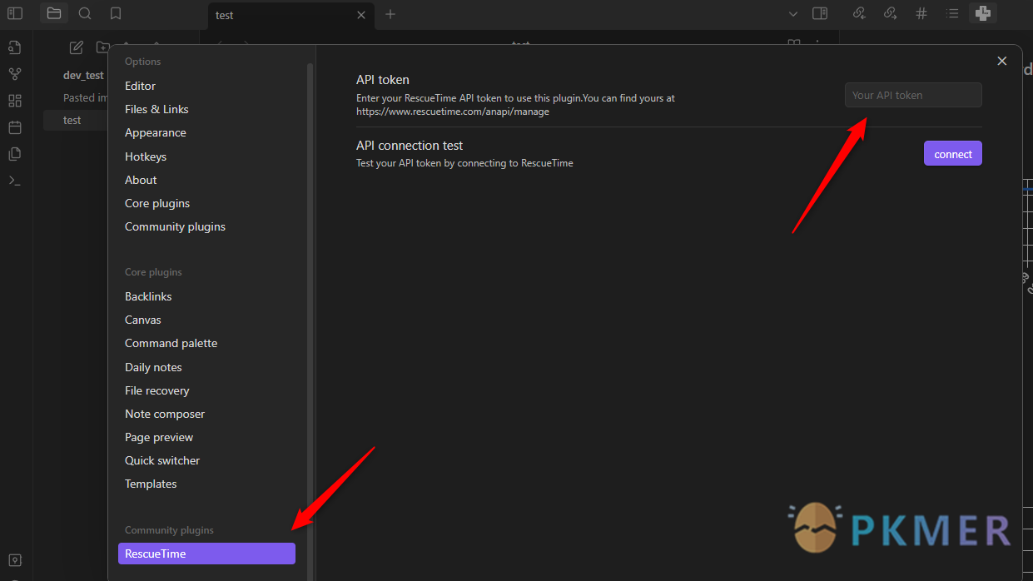Expand the tab list chevron
Image resolution: width=1033 pixels, height=581 pixels.
[x=793, y=14]
